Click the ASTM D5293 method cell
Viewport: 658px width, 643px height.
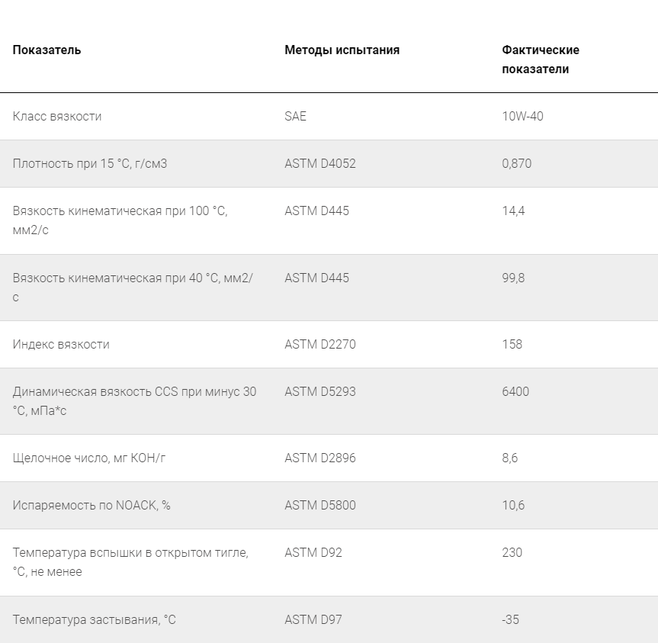(x=319, y=392)
